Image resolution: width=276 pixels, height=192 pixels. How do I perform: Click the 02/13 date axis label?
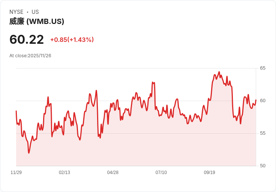click(64, 172)
